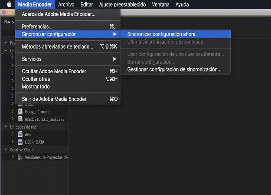Expand the dva network drive

(13, 134)
